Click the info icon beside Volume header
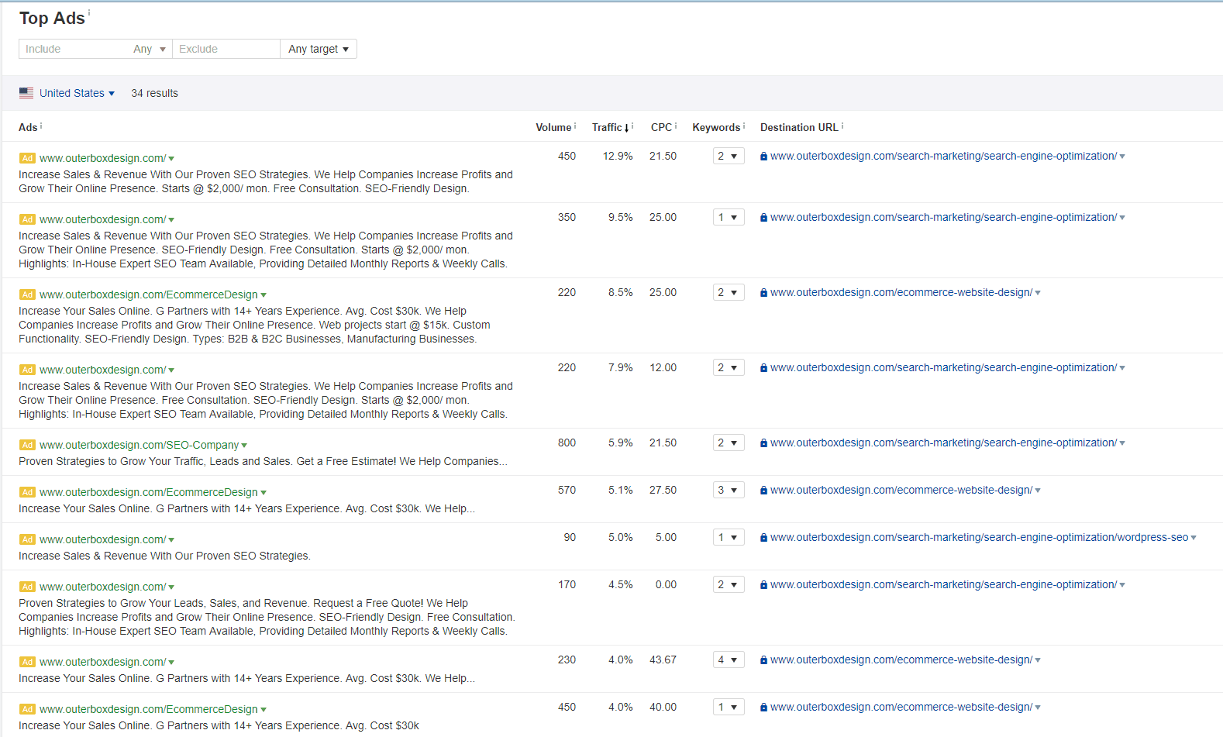The height and width of the screenshot is (737, 1223). [x=575, y=126]
